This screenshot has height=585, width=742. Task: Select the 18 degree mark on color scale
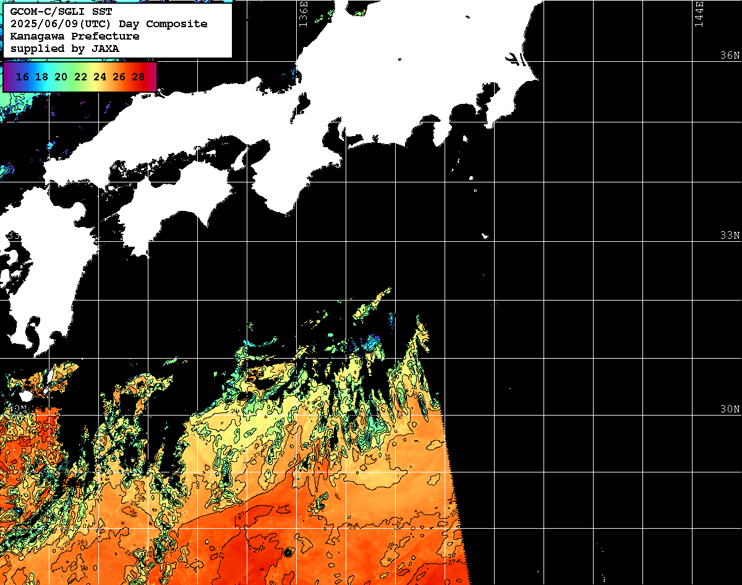[x=41, y=77]
